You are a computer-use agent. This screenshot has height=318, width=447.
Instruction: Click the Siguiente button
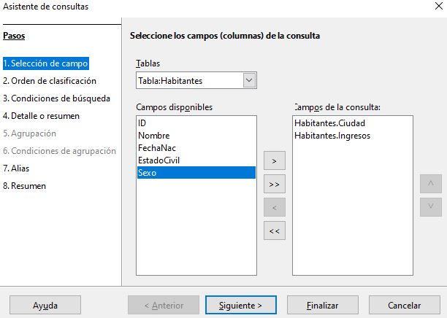241,305
